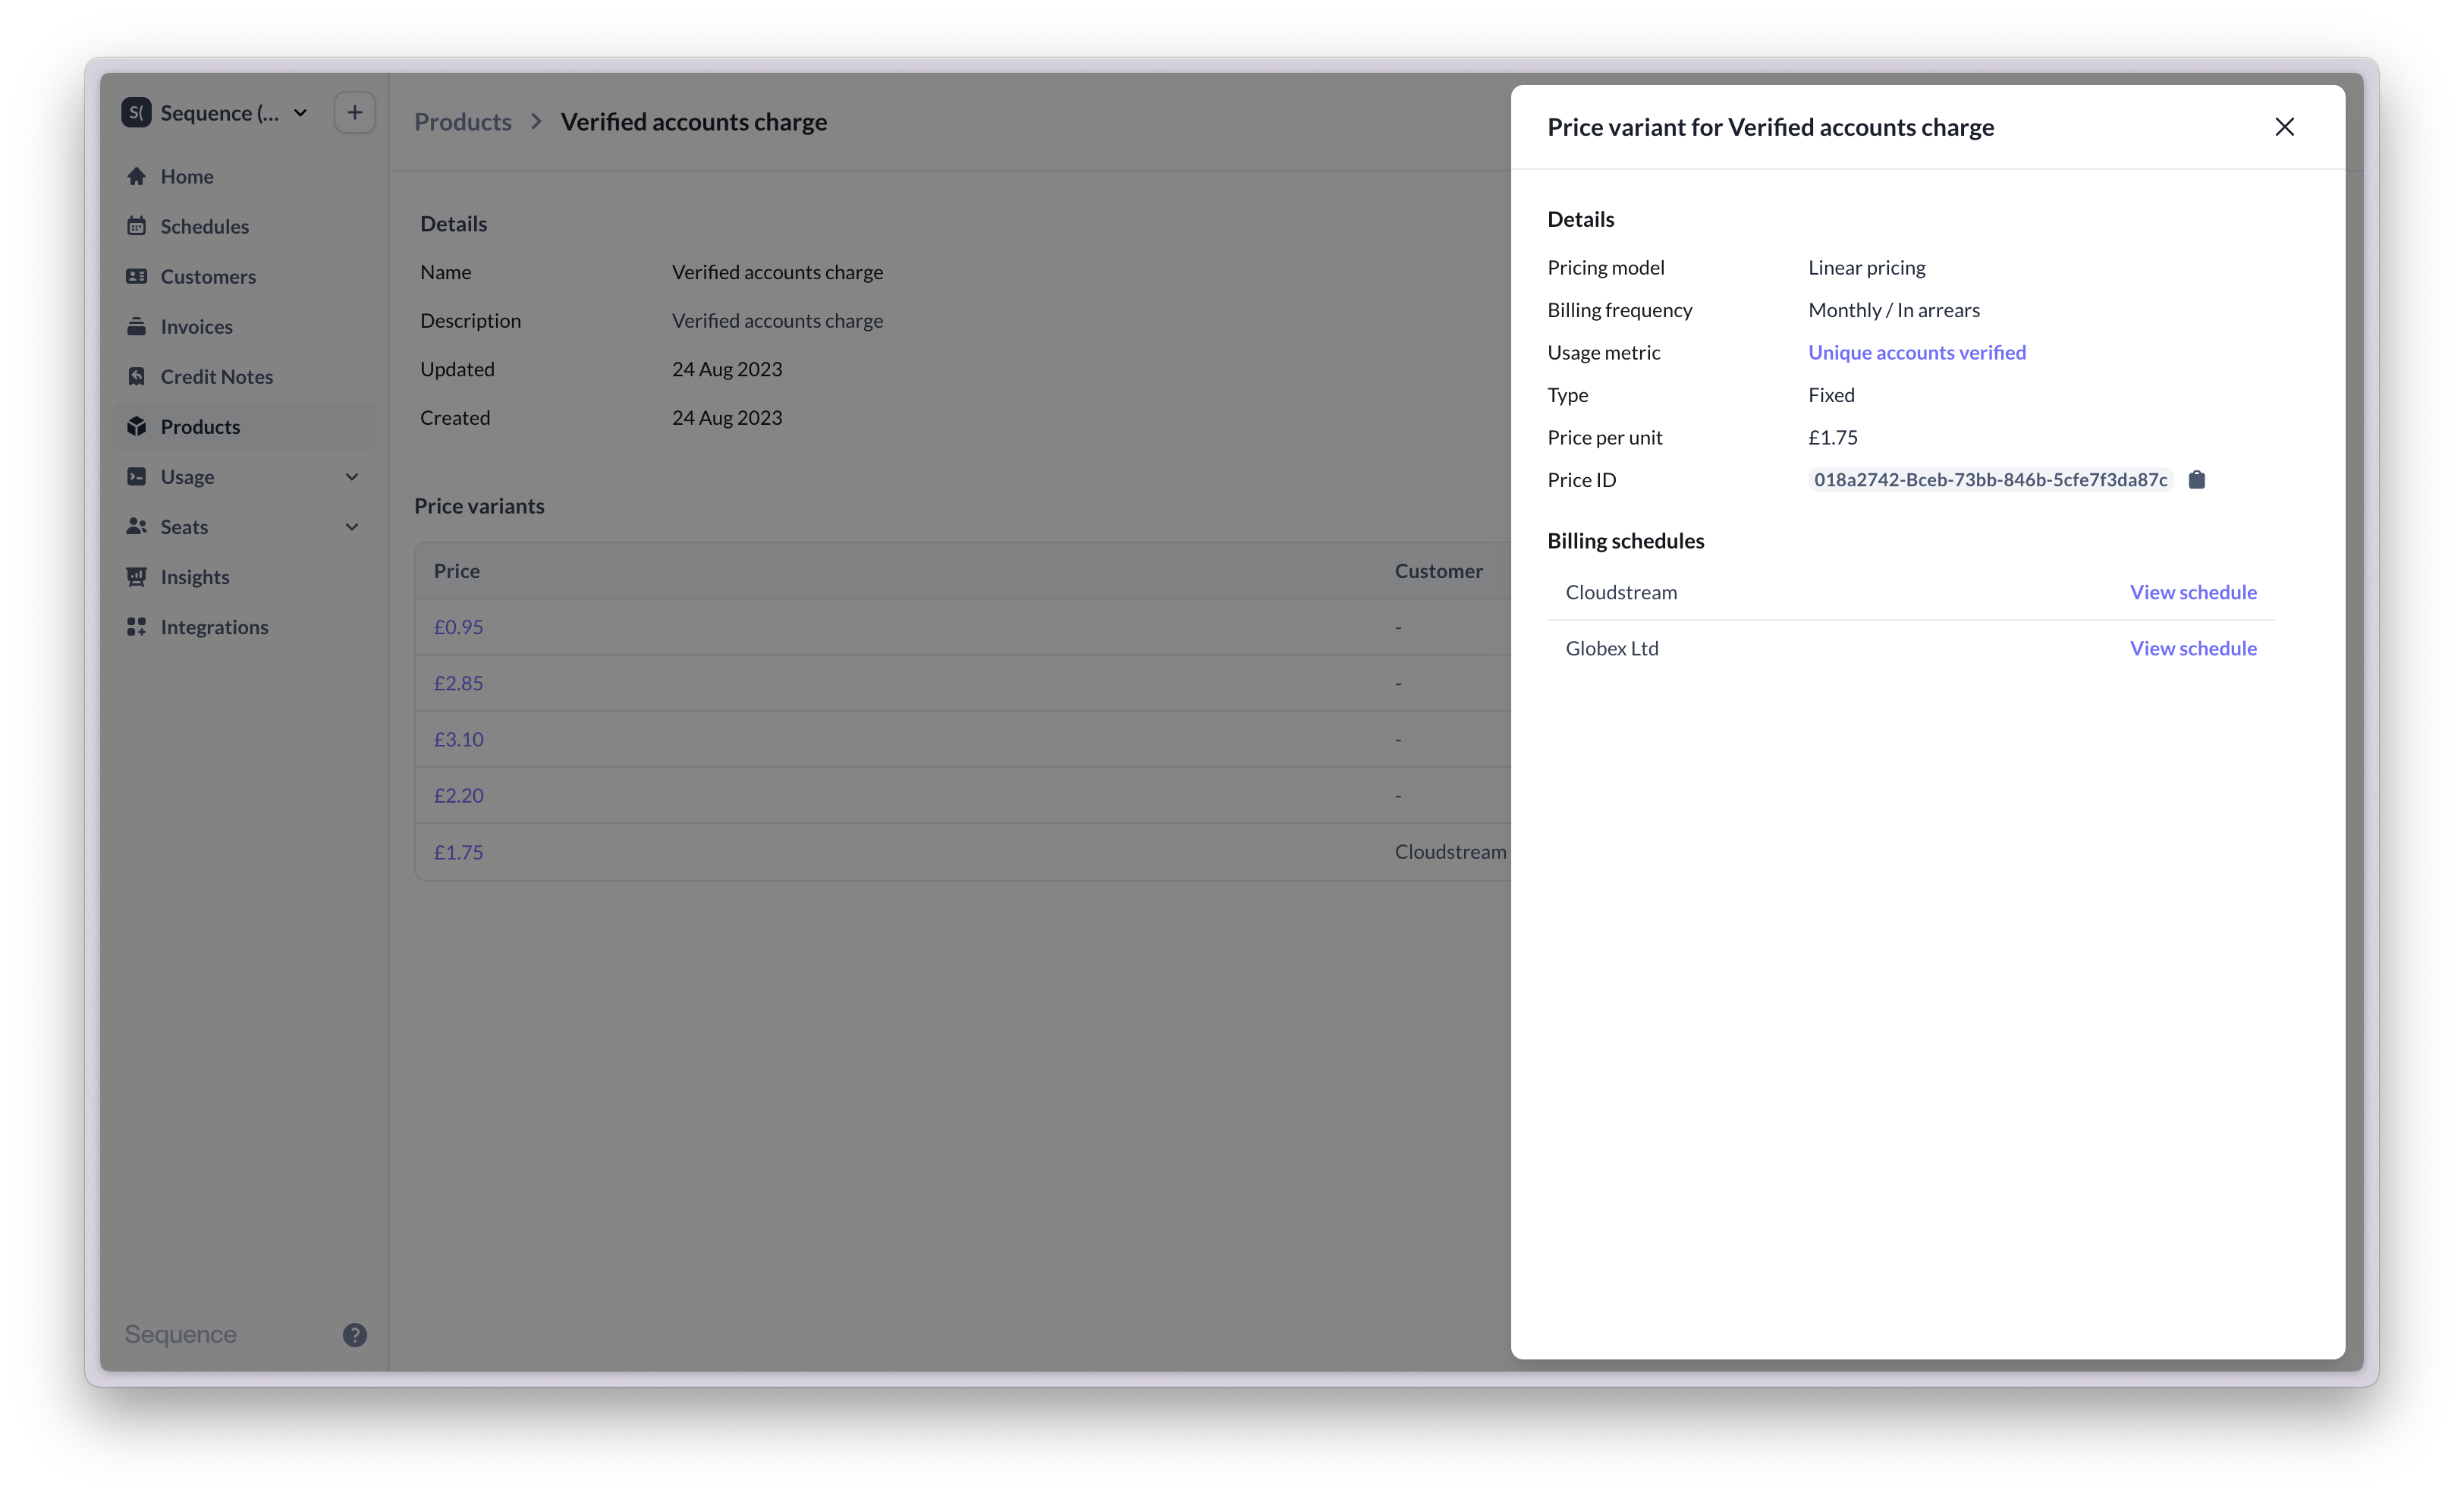The image size is (2464, 1499).
Task: Click the plus button beside workspace name
Action: point(354,112)
